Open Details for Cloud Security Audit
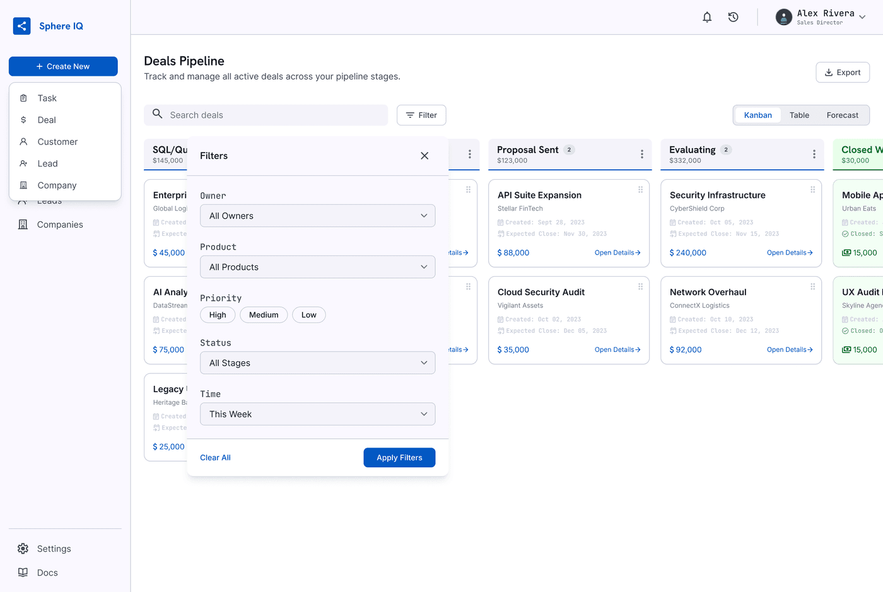This screenshot has height=592, width=883. [617, 350]
